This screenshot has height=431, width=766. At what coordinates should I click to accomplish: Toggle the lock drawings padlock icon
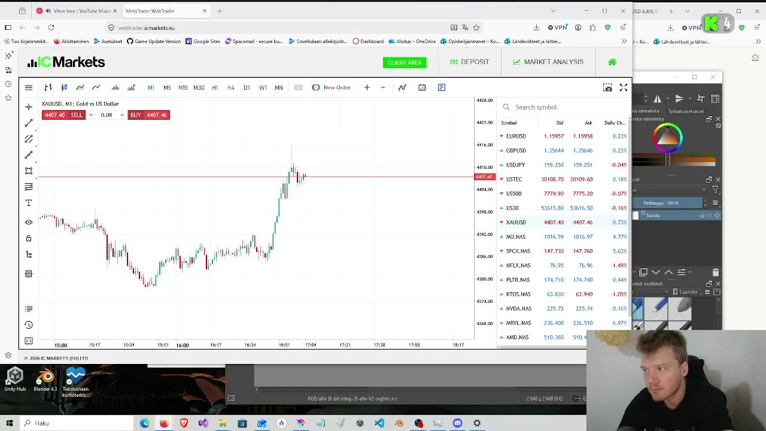(29, 239)
